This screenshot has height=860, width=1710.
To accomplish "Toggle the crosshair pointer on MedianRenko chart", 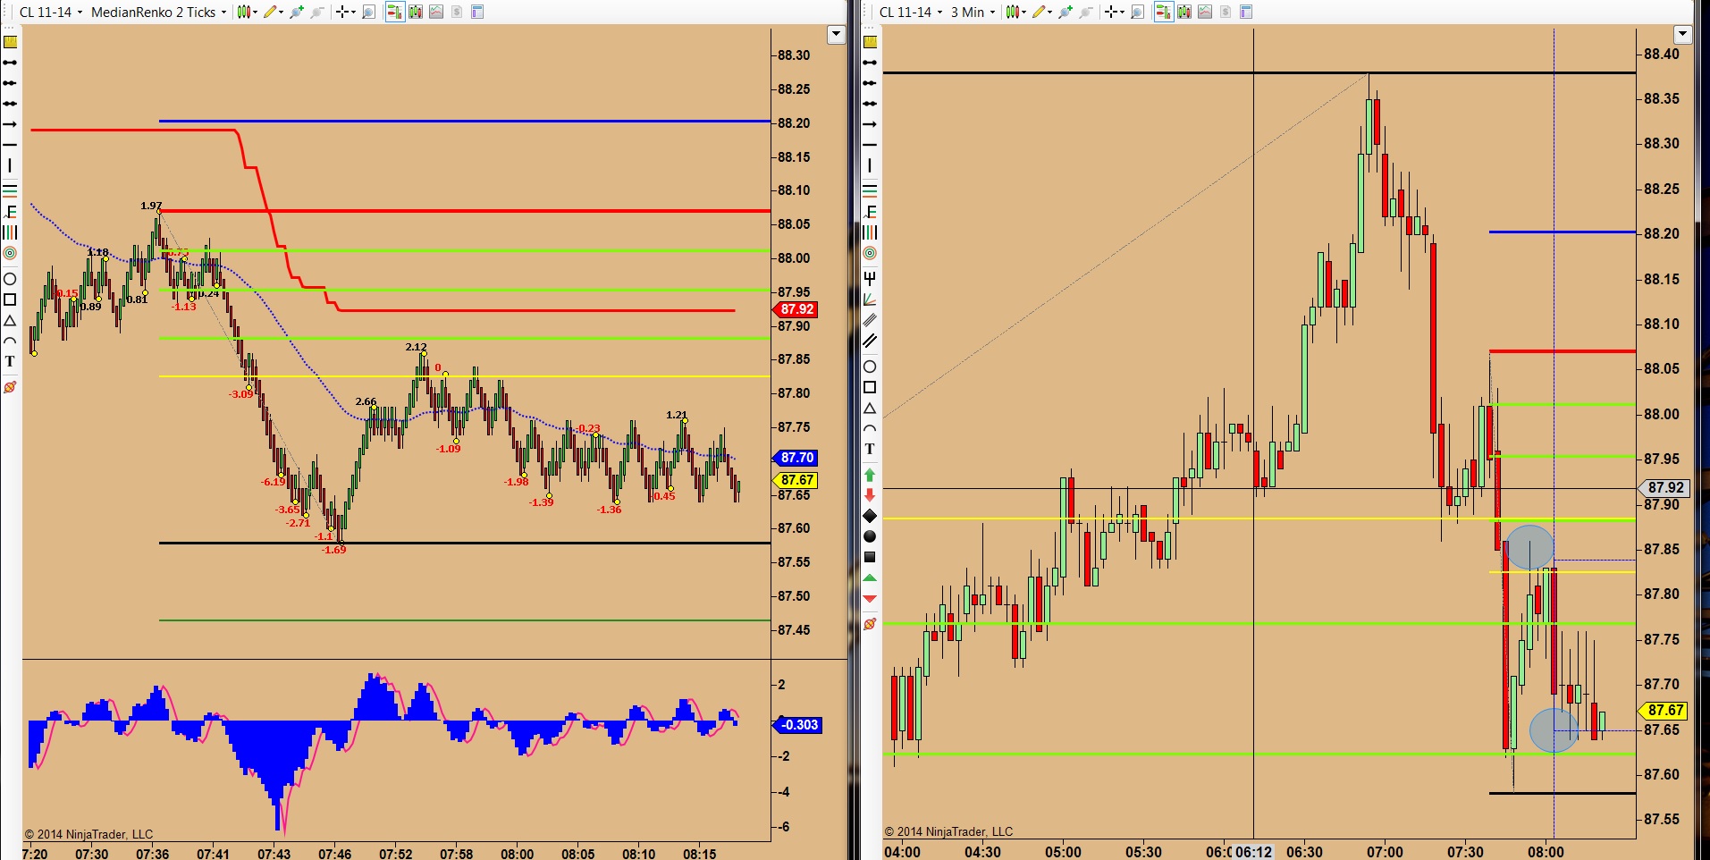I will (341, 12).
